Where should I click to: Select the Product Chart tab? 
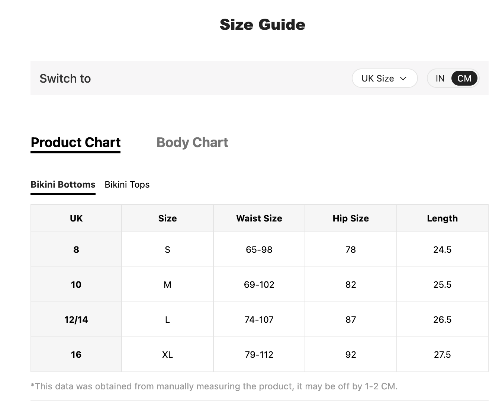[75, 143]
